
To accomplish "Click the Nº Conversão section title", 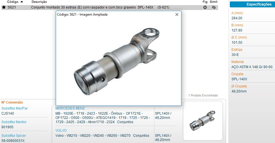I will (x=12, y=102).
